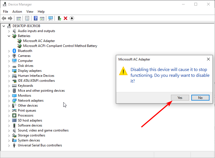Image resolution: width=215 pixels, height=158 pixels.
Task: Close the Microsoft AC Adapter dialog
Action: click(208, 59)
